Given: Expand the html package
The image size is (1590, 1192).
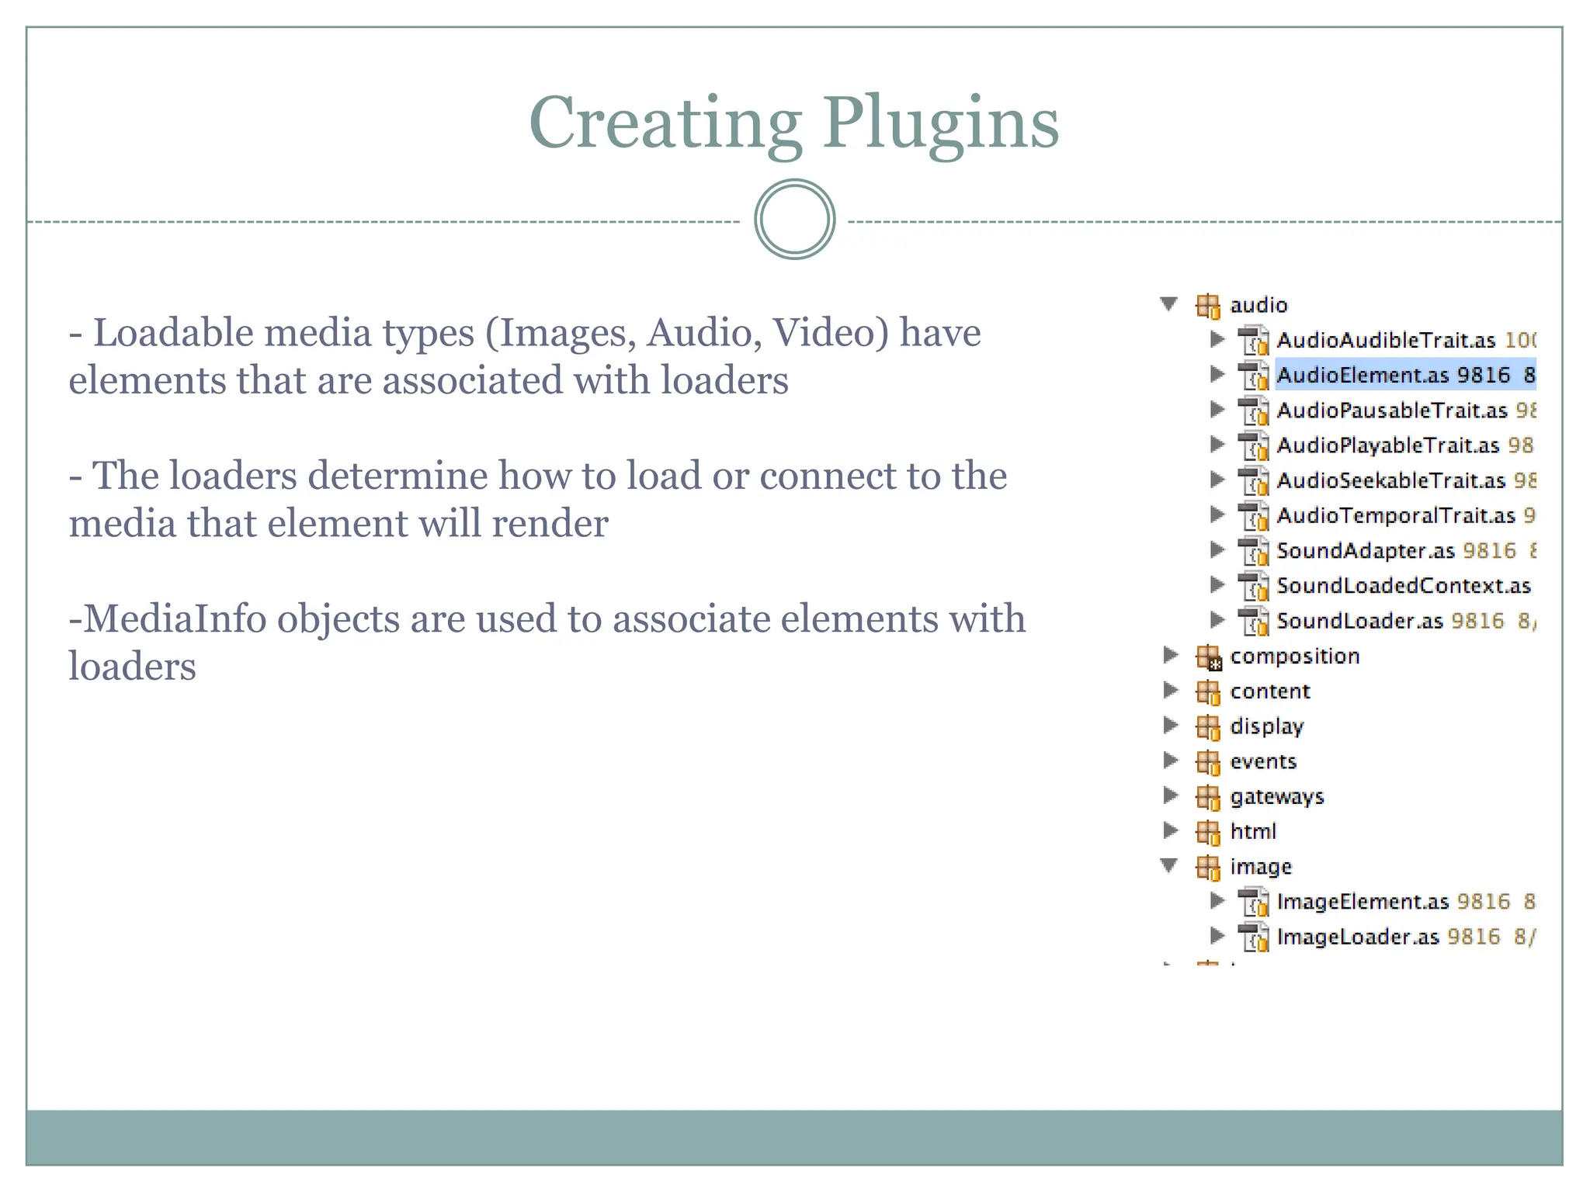Looking at the screenshot, I should coord(1171,830).
